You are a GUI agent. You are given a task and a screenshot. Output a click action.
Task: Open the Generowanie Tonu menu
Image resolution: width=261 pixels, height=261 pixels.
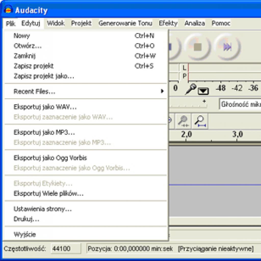[125, 23]
